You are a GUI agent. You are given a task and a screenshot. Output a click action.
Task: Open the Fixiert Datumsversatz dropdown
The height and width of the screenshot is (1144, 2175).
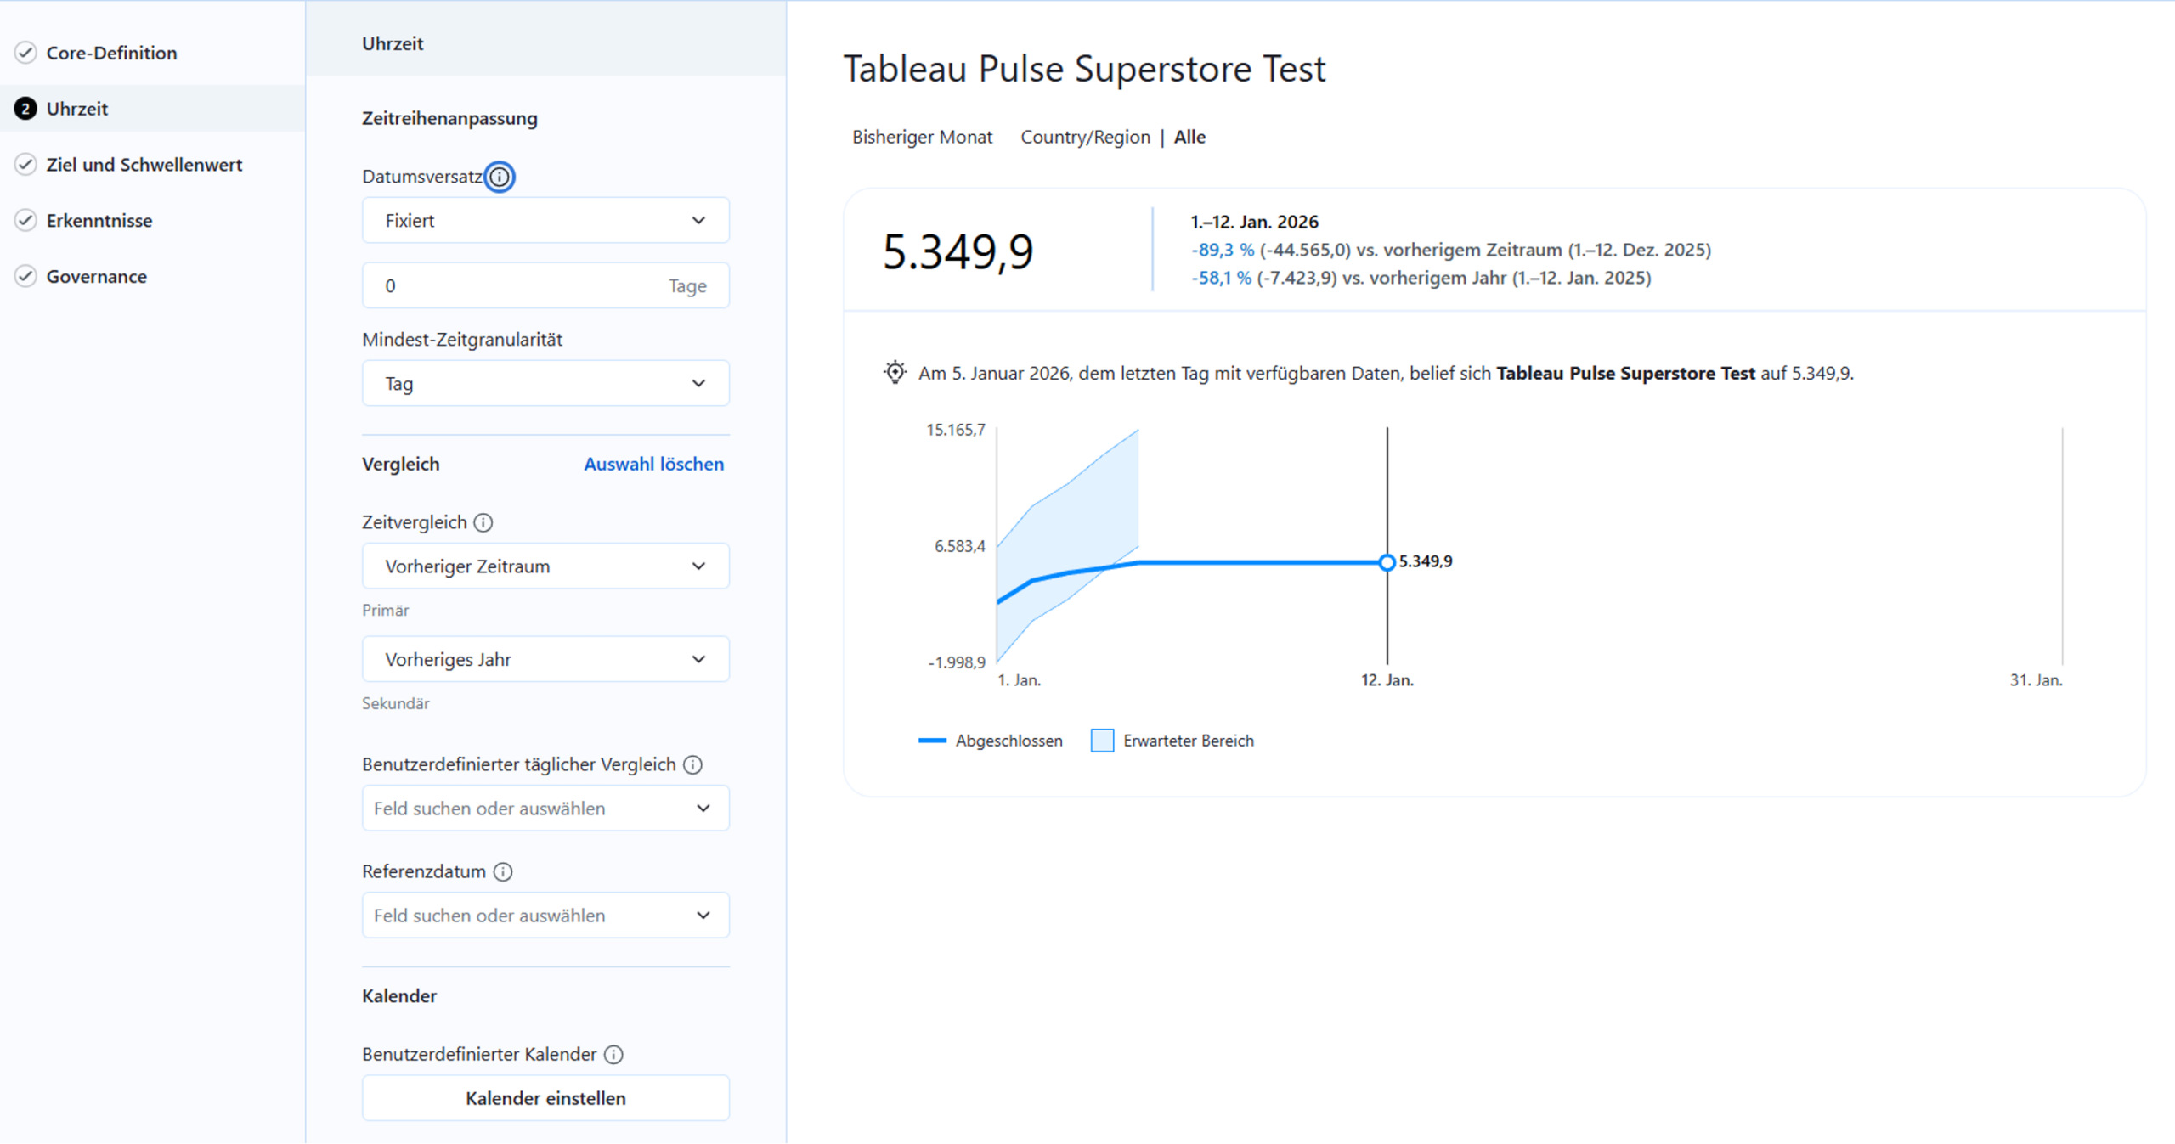click(x=545, y=221)
